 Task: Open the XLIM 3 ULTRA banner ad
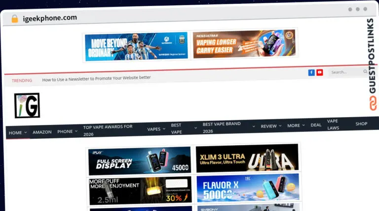point(247,158)
